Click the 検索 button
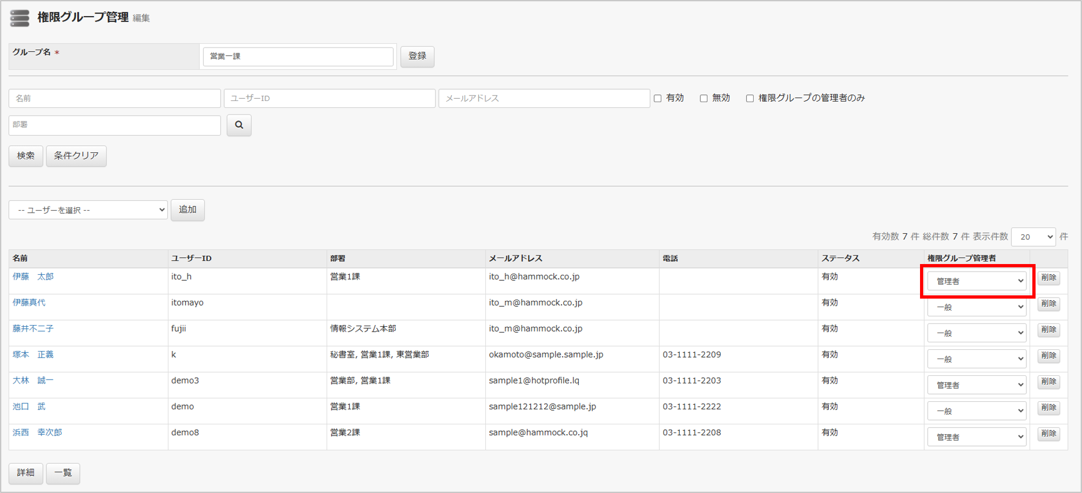 pyautogui.click(x=26, y=156)
